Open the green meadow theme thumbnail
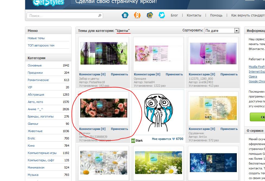 tap(158, 163)
